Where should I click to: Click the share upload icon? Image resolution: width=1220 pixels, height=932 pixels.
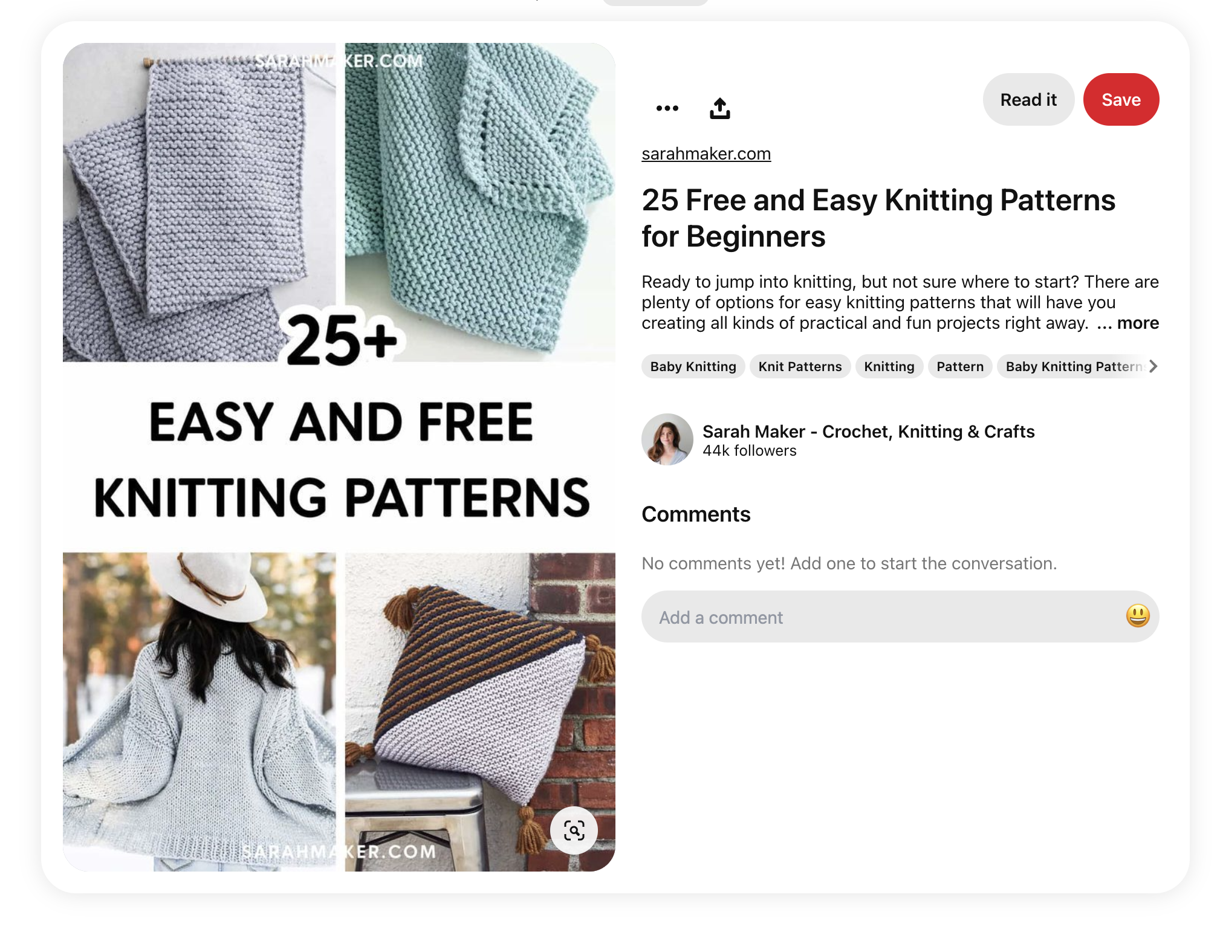click(719, 108)
